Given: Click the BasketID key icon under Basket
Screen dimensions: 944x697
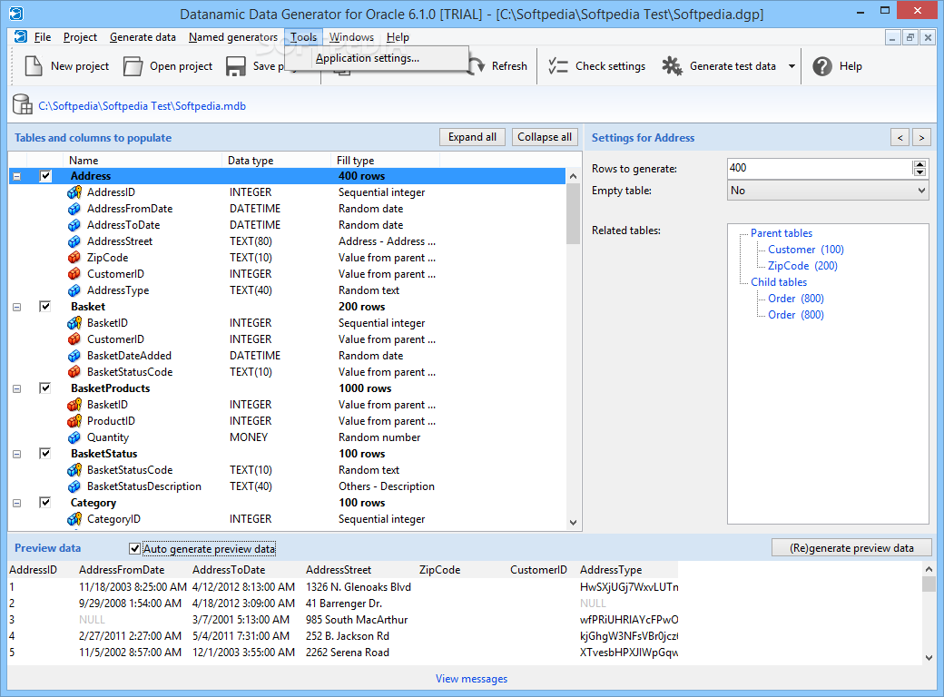Looking at the screenshot, I should 74,323.
